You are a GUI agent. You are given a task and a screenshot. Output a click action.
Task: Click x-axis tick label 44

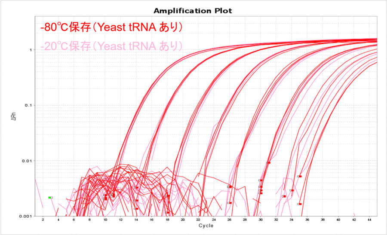369,220
